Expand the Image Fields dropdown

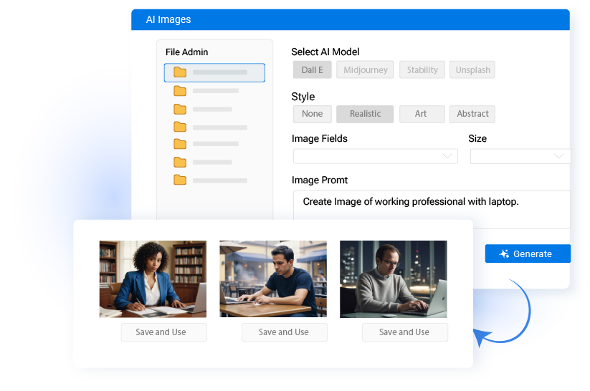[375, 156]
